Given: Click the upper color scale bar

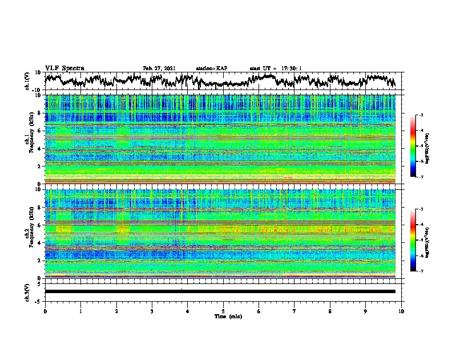Looking at the screenshot, I should click(413, 146).
